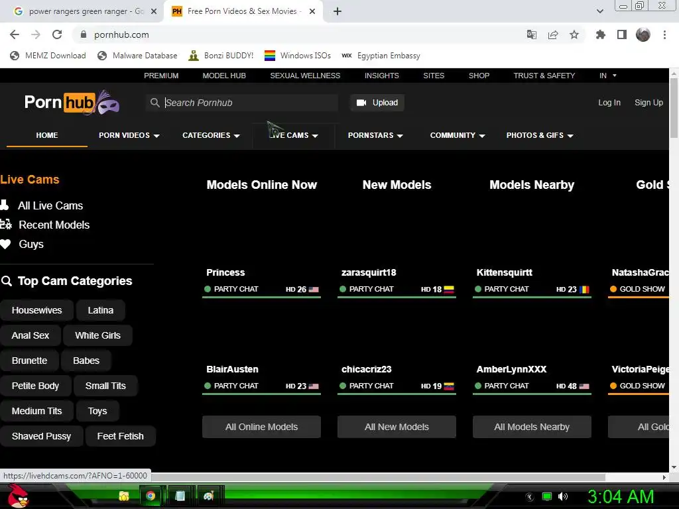Open the TRUST & SAFETY menu item
Viewport: 679px width, 509px height.
(544, 76)
